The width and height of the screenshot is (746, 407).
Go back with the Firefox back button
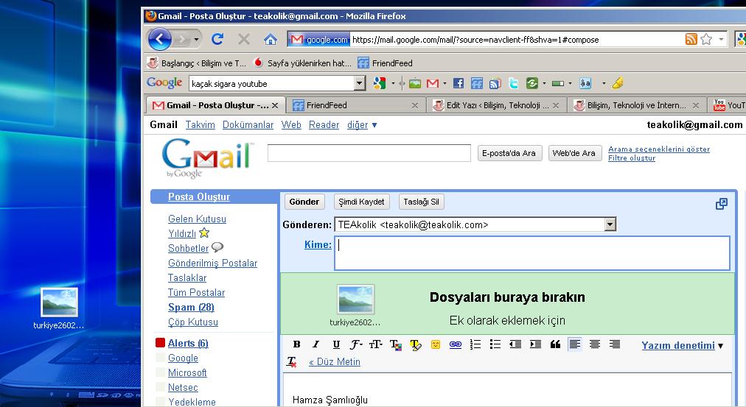[160, 39]
